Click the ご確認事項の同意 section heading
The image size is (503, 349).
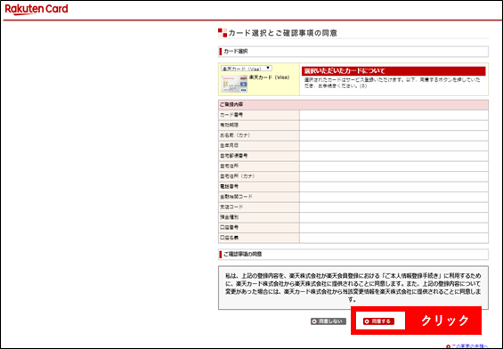242,254
